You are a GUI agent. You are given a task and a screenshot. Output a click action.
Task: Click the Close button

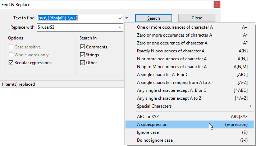pos(197,18)
